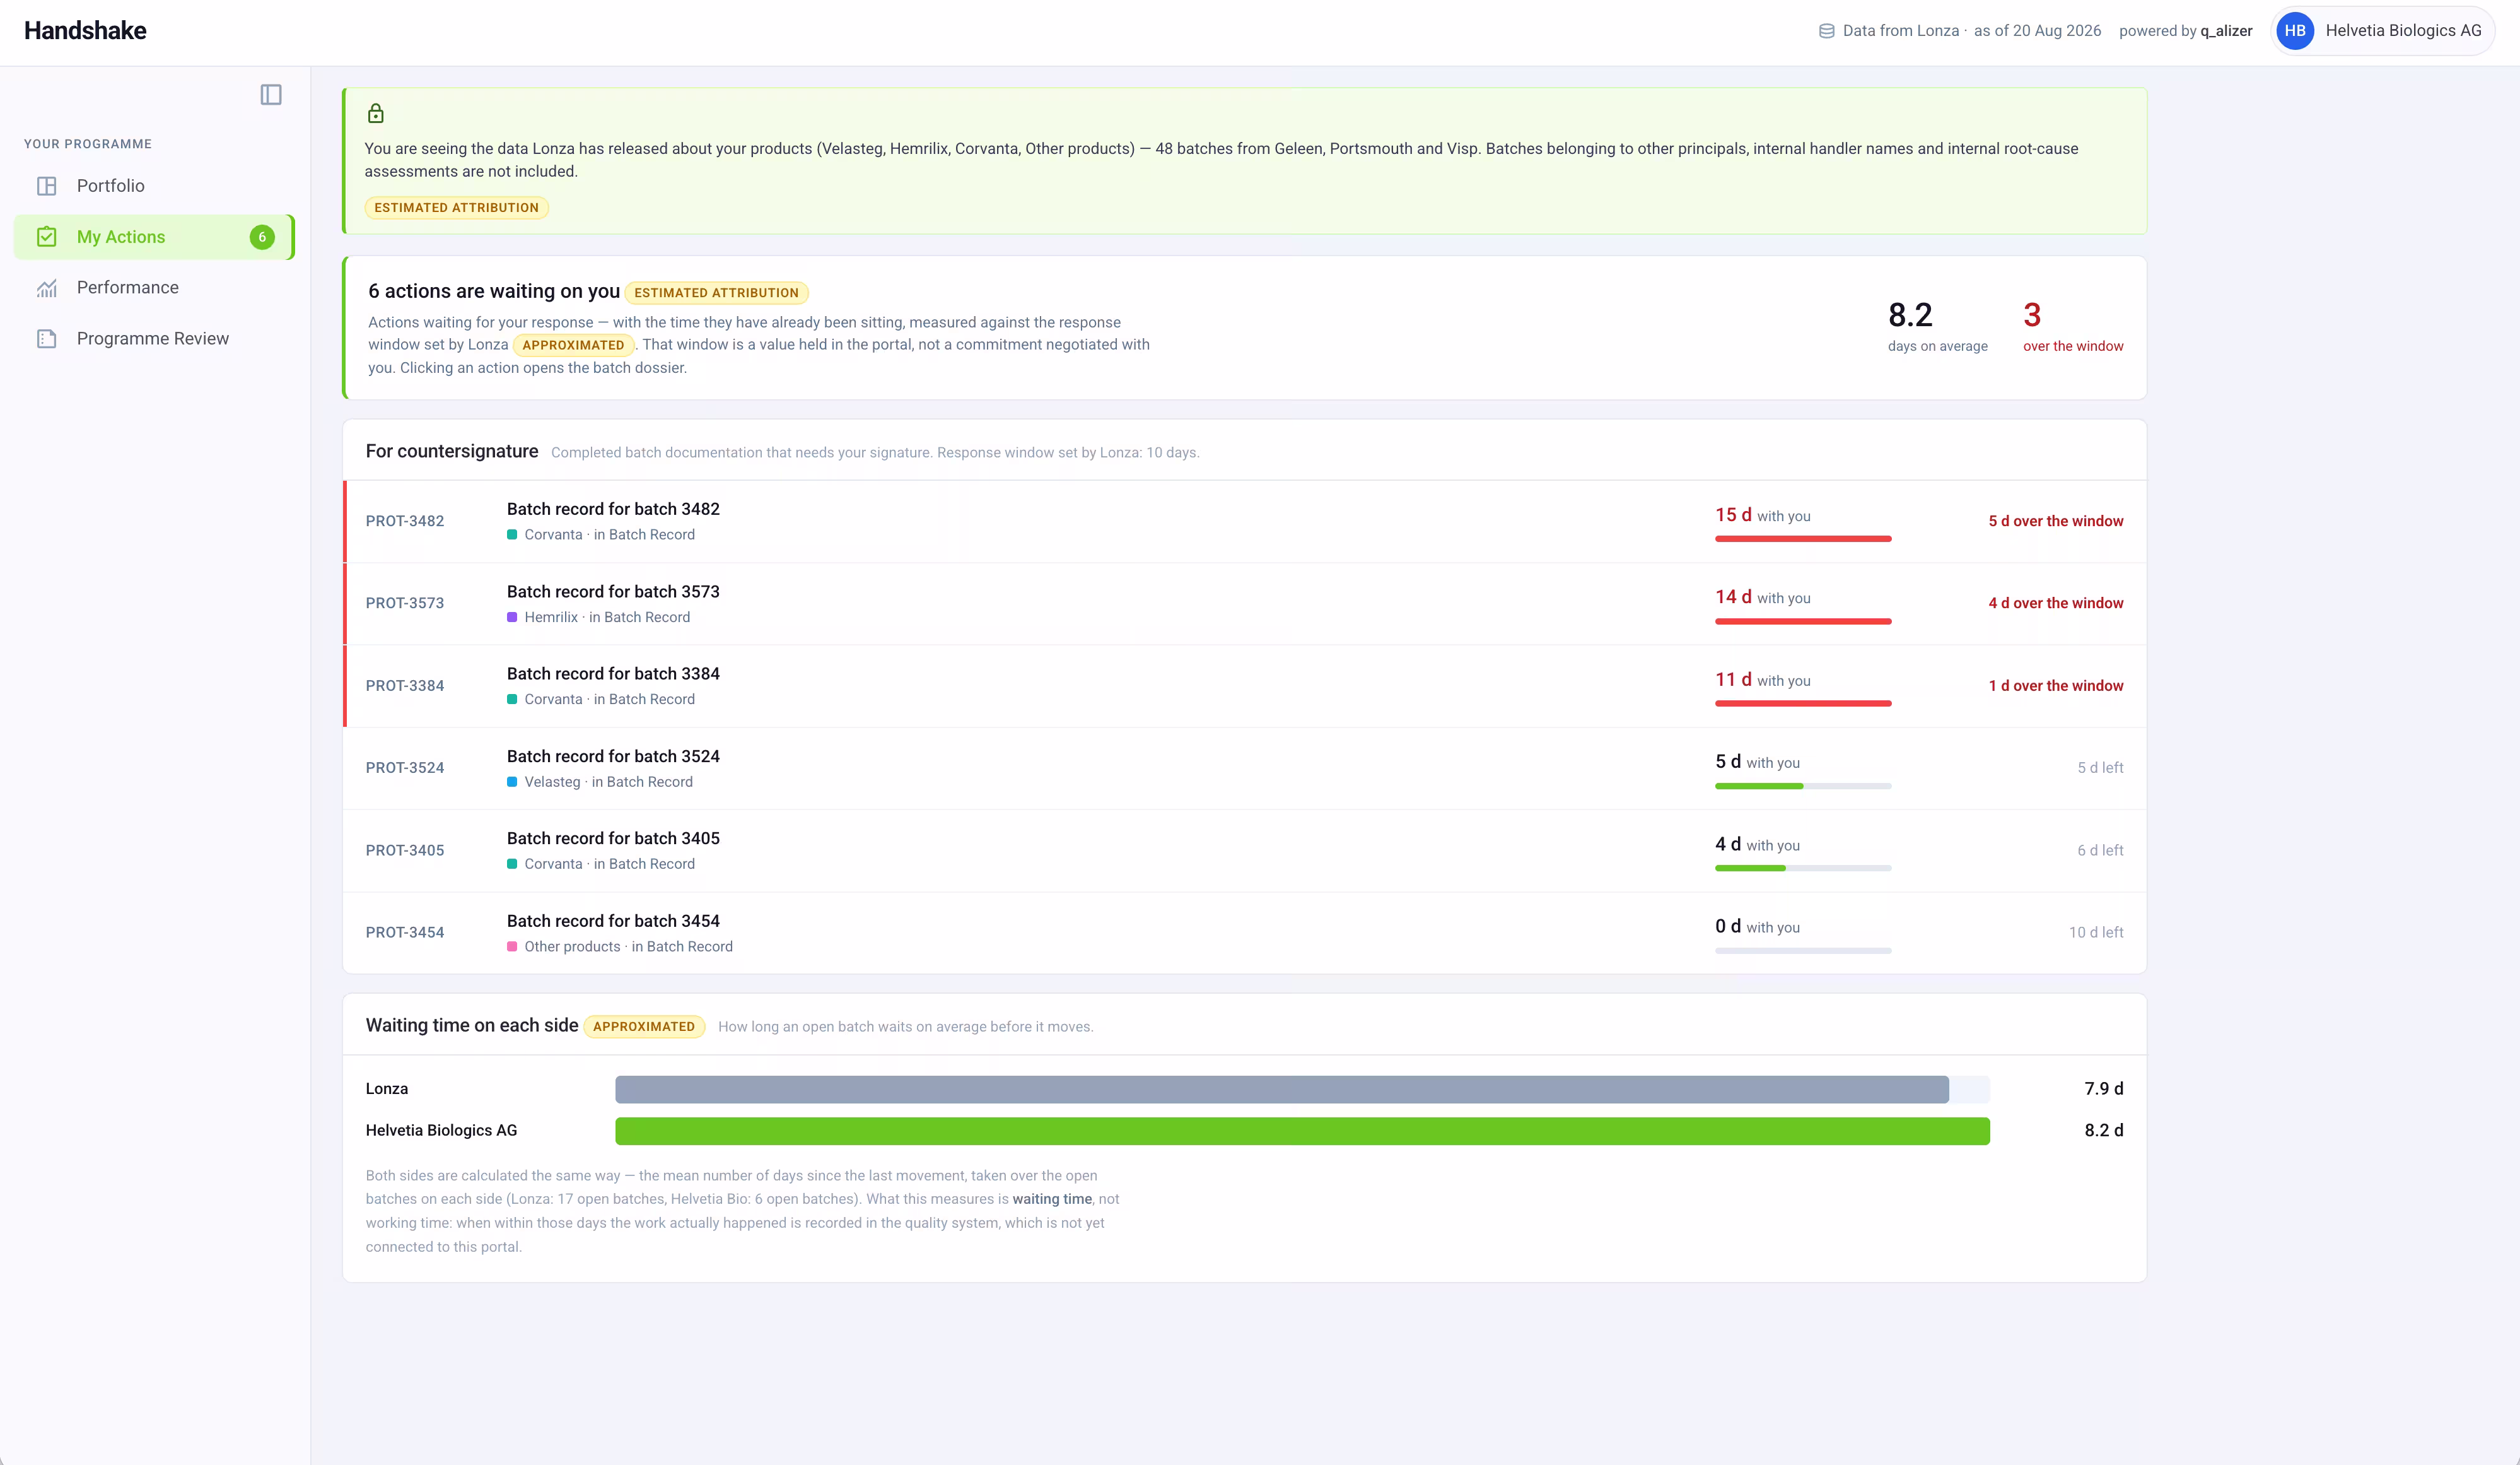This screenshot has width=2520, height=1465.
Task: Click the purple Hemrilix swatch on batch 3573
Action: pyautogui.click(x=512, y=618)
